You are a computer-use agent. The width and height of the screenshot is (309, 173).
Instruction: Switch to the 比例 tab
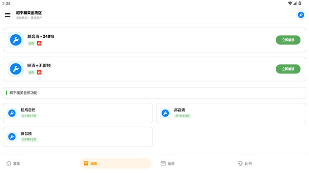click(245, 164)
